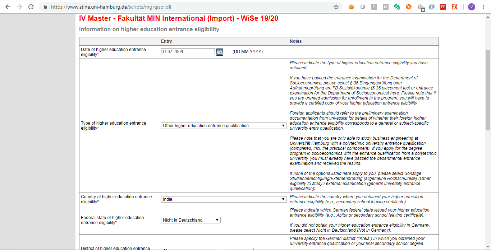The width and height of the screenshot is (491, 250).
Task: Reload the current page
Action: click(x=31, y=7)
